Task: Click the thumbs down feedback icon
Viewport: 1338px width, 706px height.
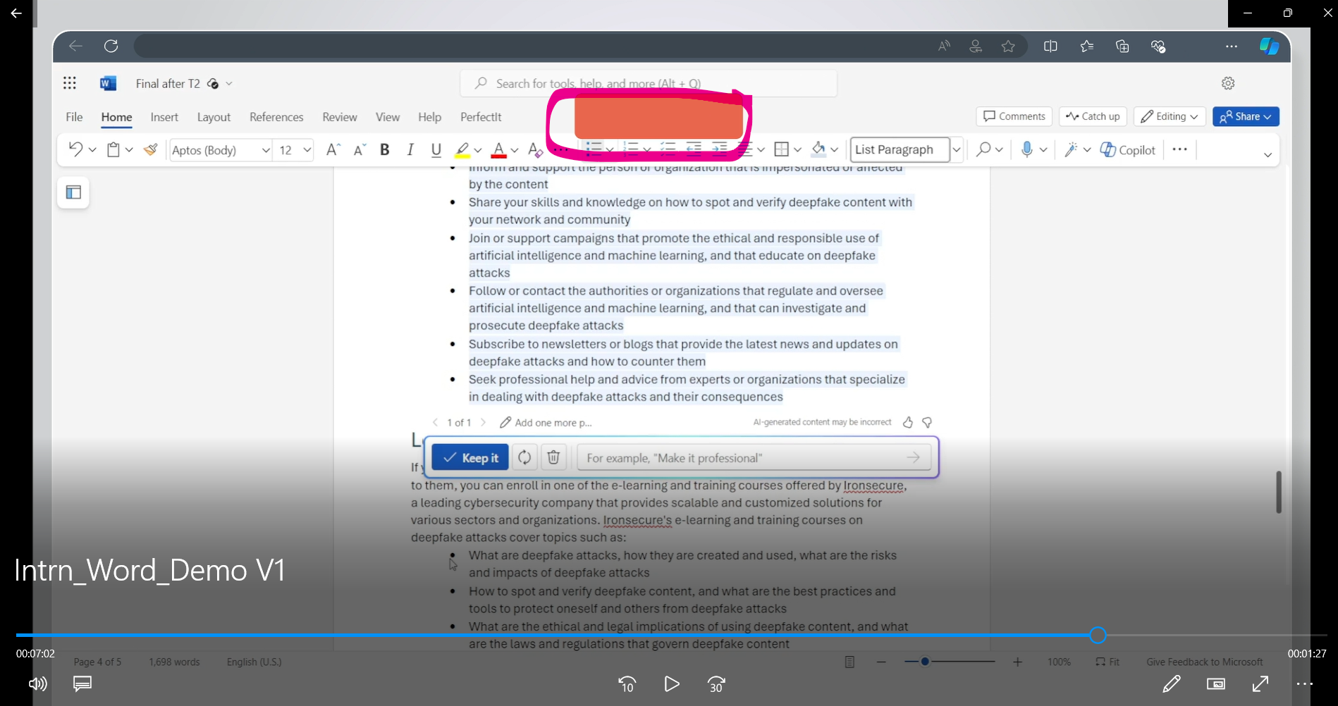Action: coord(927,422)
